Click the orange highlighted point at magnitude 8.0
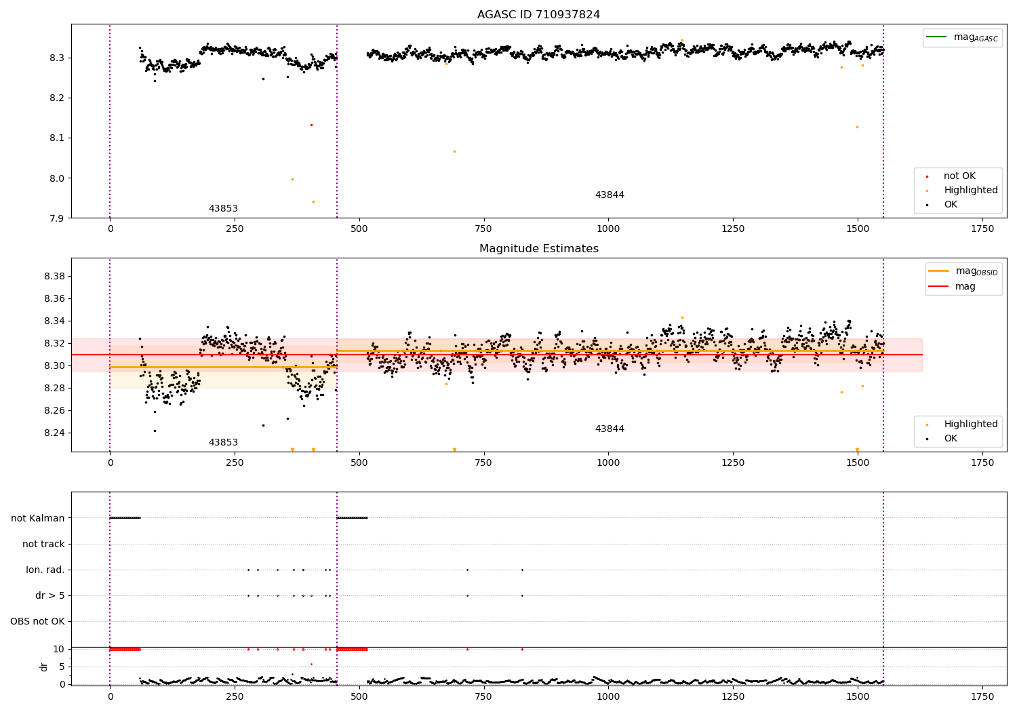This screenshot has height=712, width=1017. [x=292, y=179]
